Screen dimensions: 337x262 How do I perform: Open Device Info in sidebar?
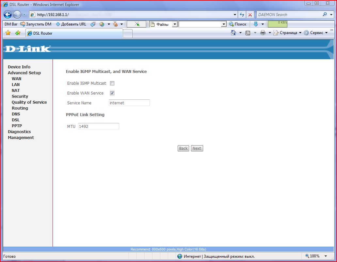click(x=19, y=67)
